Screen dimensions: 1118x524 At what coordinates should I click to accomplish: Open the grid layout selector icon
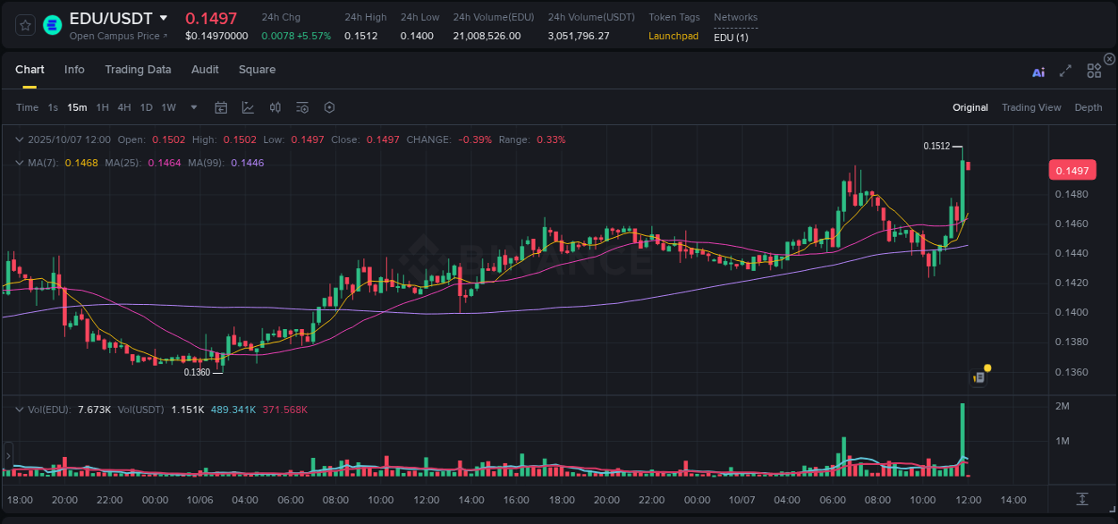click(x=1094, y=71)
